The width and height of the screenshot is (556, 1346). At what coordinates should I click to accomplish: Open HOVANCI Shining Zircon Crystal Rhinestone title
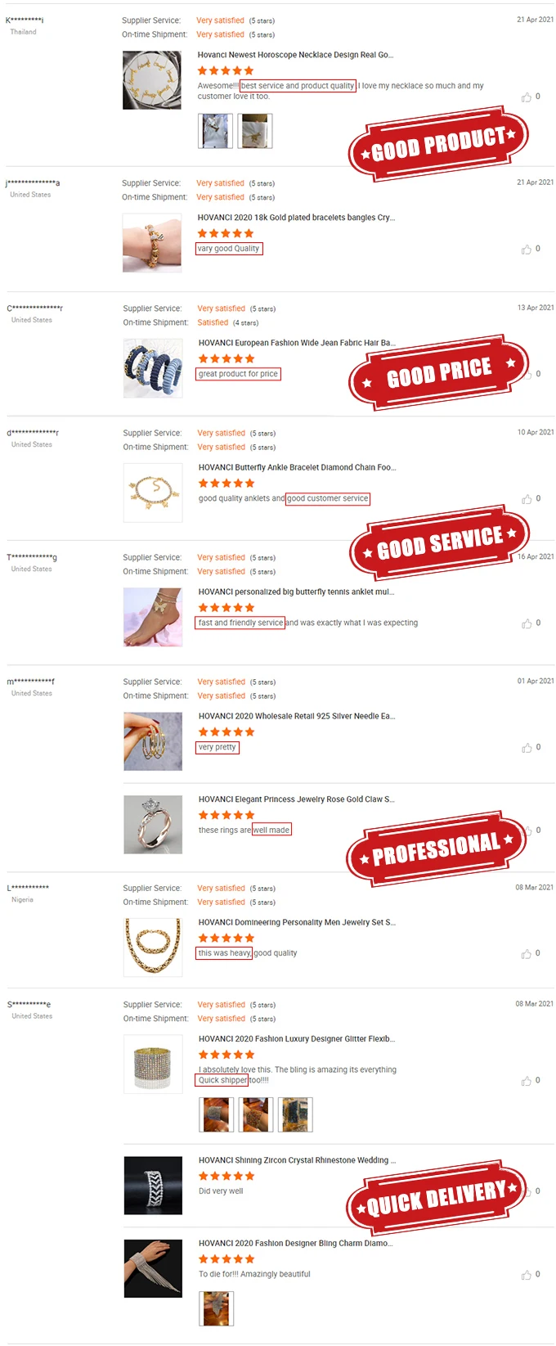[x=297, y=1160]
